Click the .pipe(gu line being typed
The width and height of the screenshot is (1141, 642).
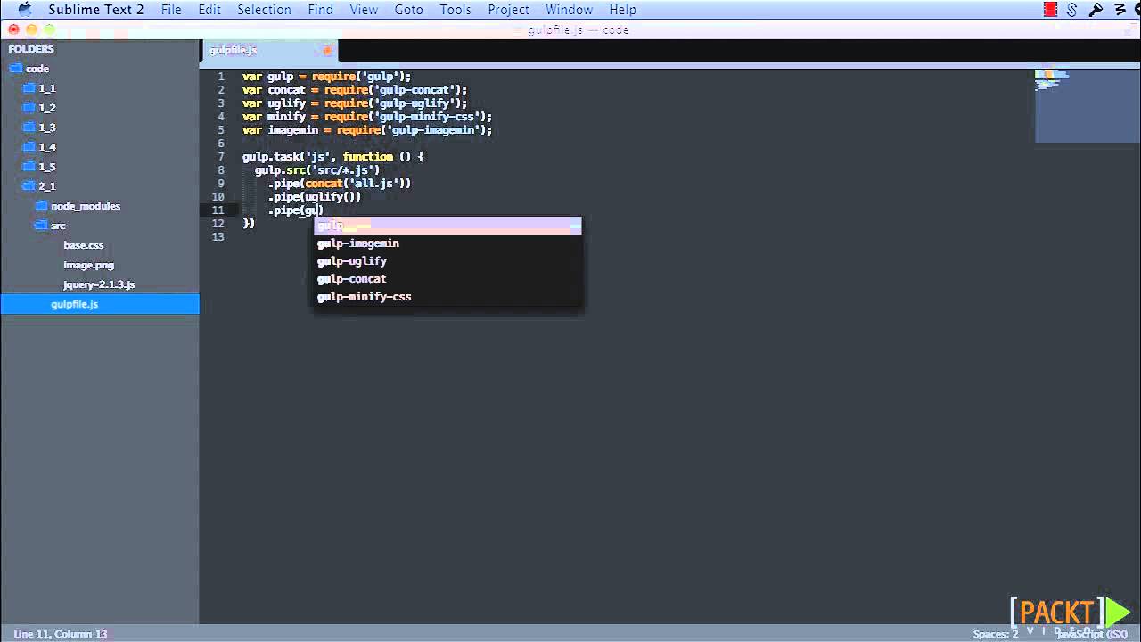(x=295, y=210)
